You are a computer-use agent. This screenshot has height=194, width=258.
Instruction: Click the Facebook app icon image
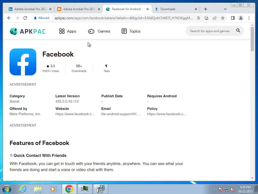click(23, 62)
